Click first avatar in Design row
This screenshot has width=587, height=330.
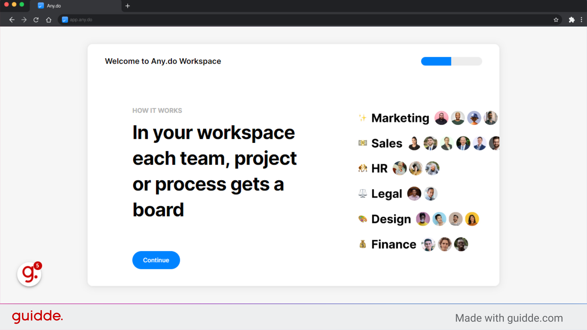pyautogui.click(x=423, y=219)
